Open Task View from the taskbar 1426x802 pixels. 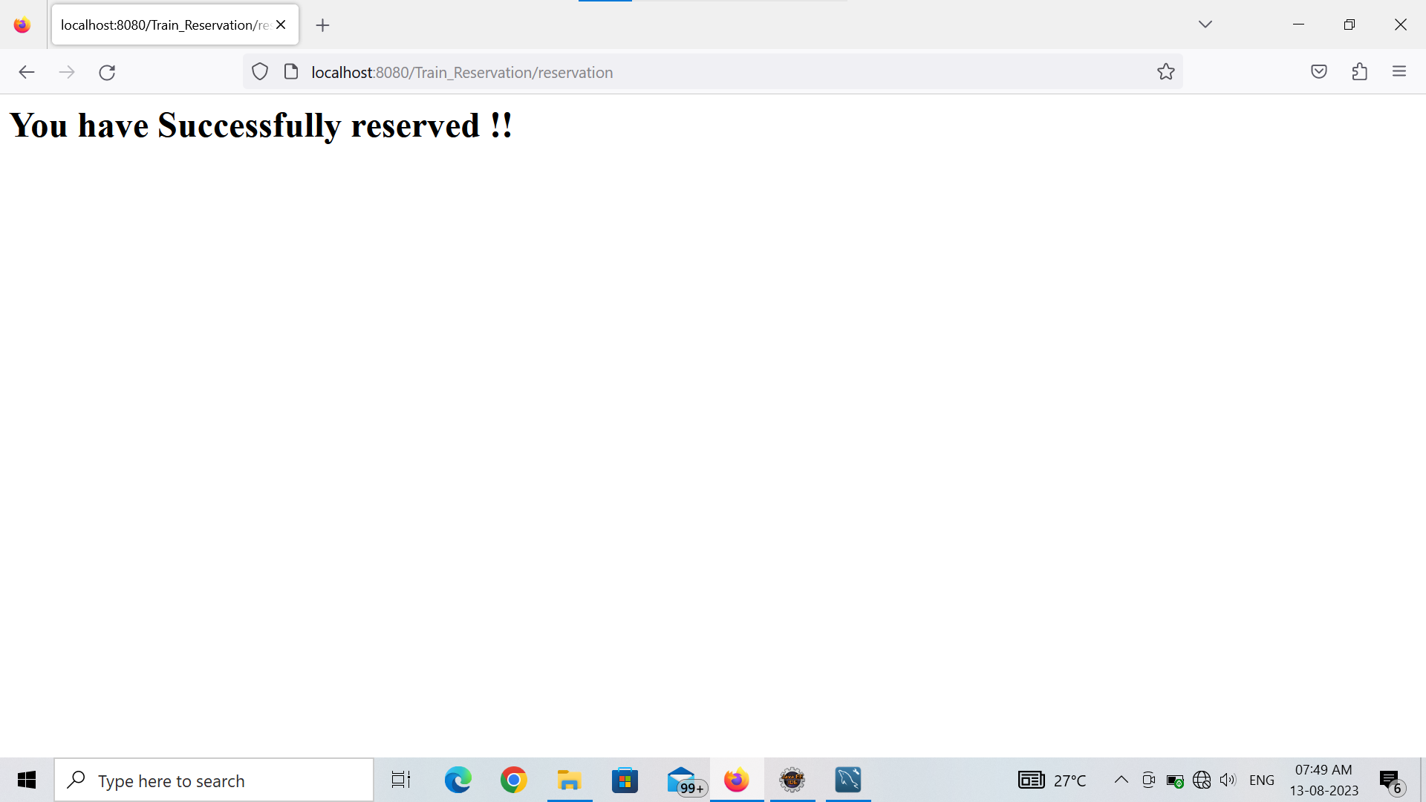point(400,780)
